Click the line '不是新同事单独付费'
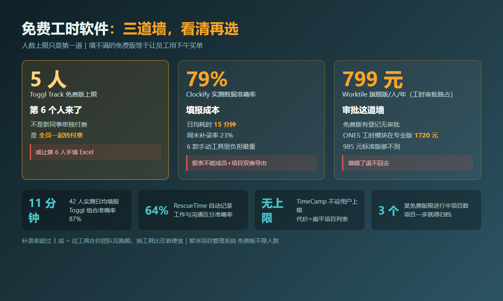 coord(59,124)
